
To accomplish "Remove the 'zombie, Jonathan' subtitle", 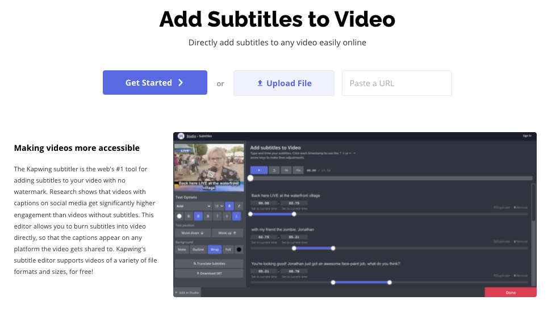I will 521,242.
